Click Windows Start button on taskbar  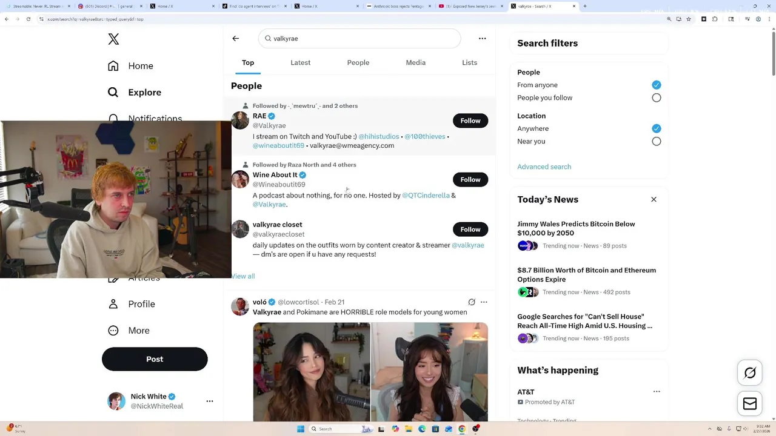pos(300,429)
